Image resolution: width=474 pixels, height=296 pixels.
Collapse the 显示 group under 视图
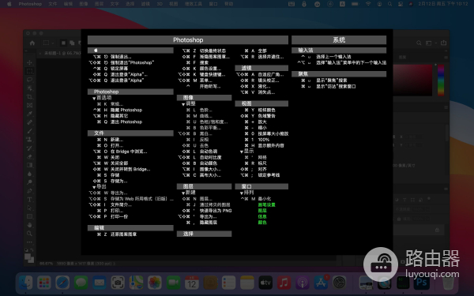242,152
